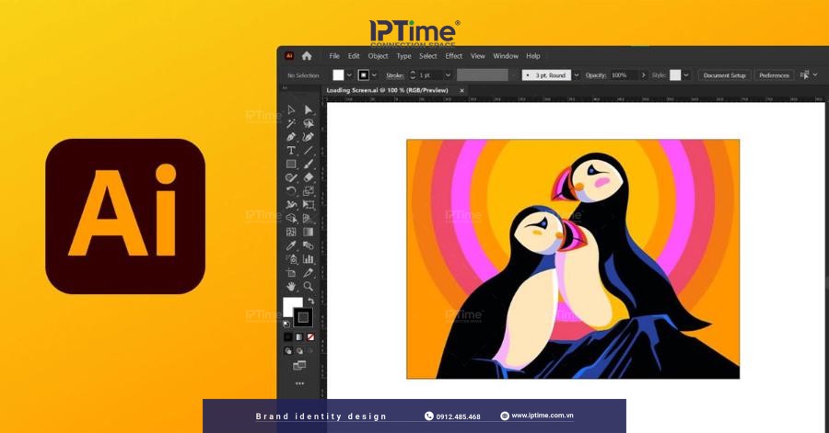Enable Draw Behind mode
Image resolution: width=829 pixels, height=433 pixels.
pos(299,351)
